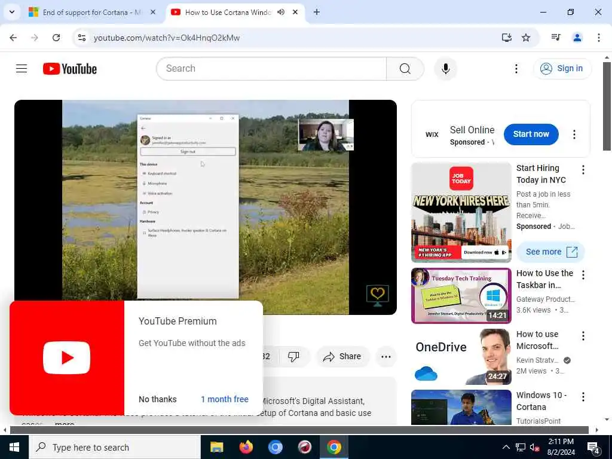Open YouTube settings three-dot menu
The image size is (612, 459).
(x=516, y=69)
